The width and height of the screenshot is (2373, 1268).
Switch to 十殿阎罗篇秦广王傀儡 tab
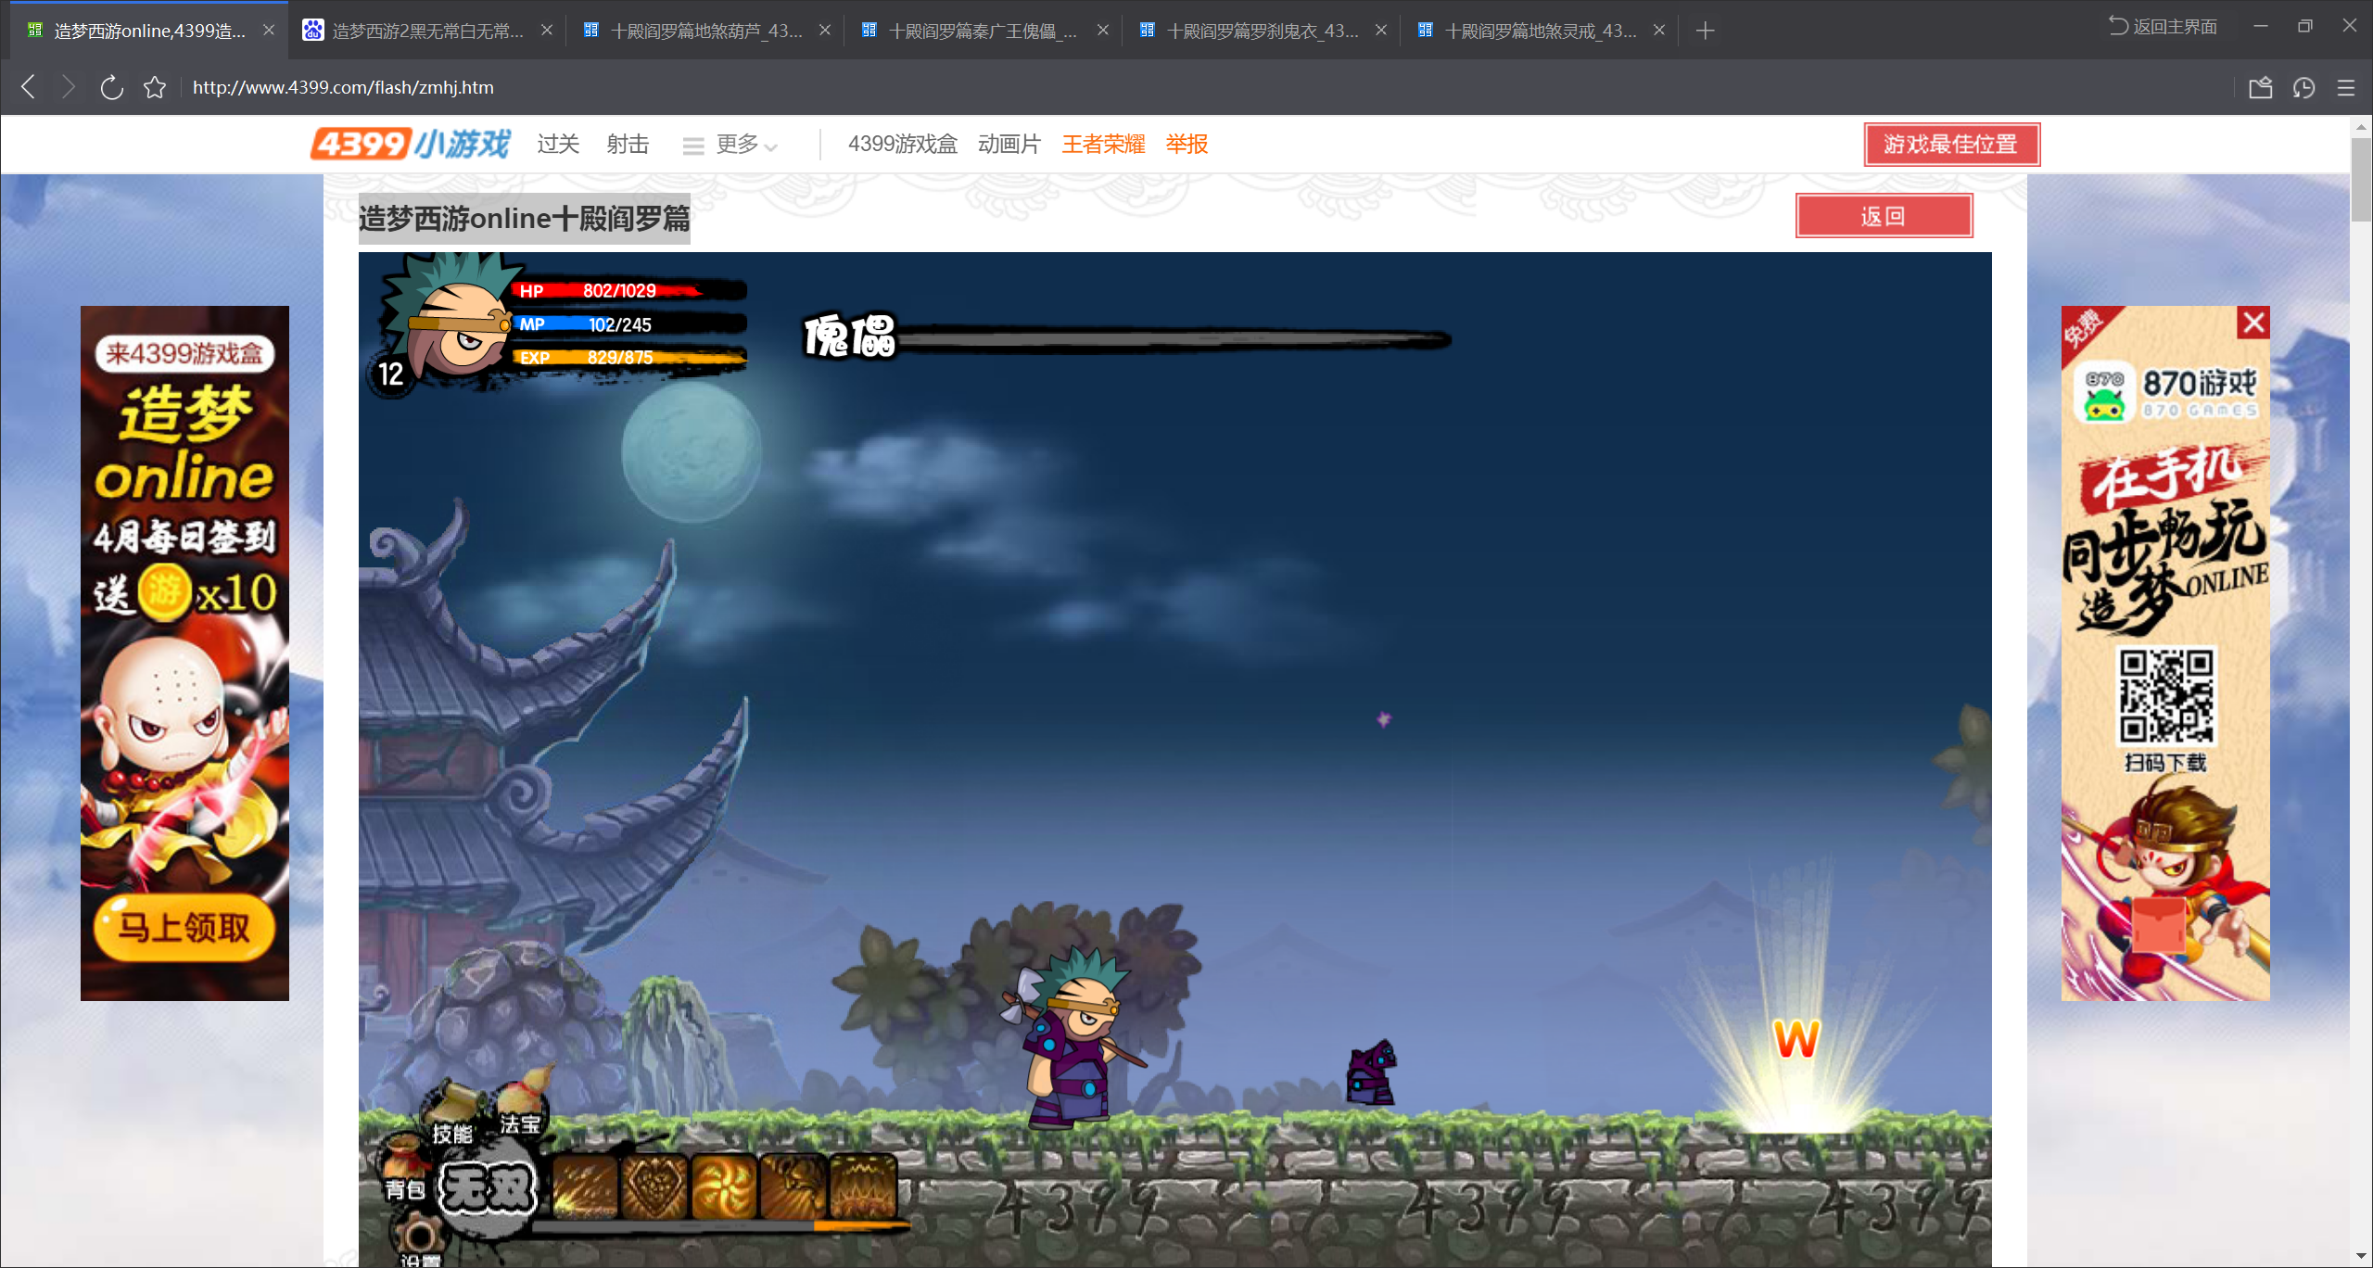point(971,31)
